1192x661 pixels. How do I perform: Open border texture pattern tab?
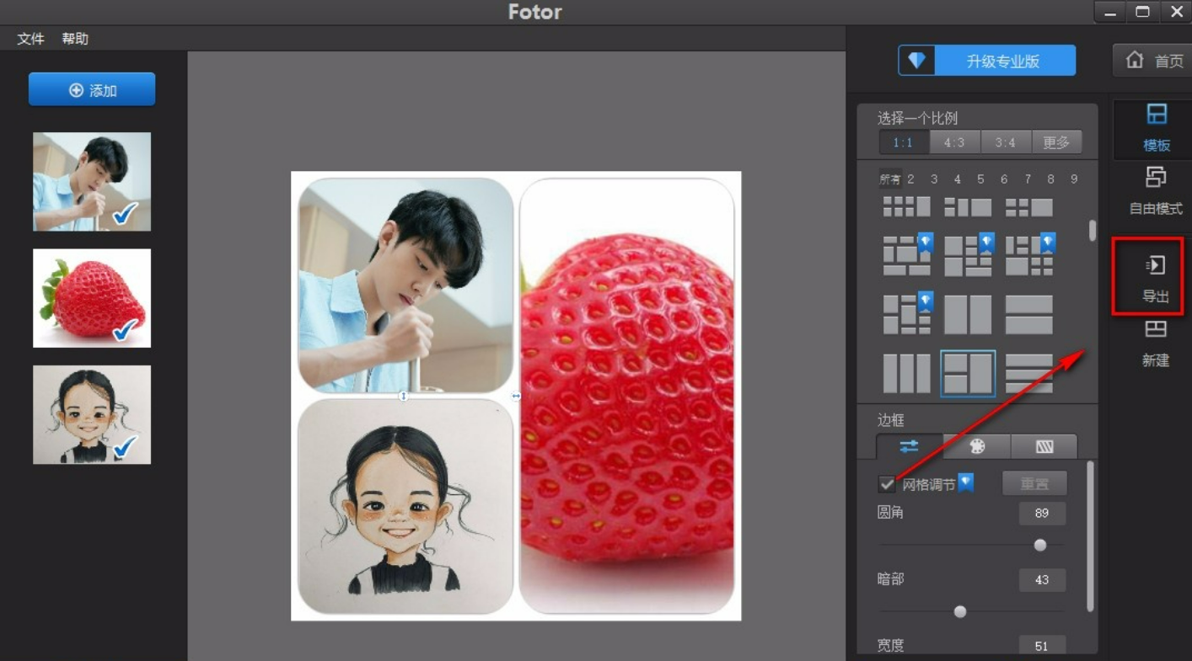pos(1044,446)
